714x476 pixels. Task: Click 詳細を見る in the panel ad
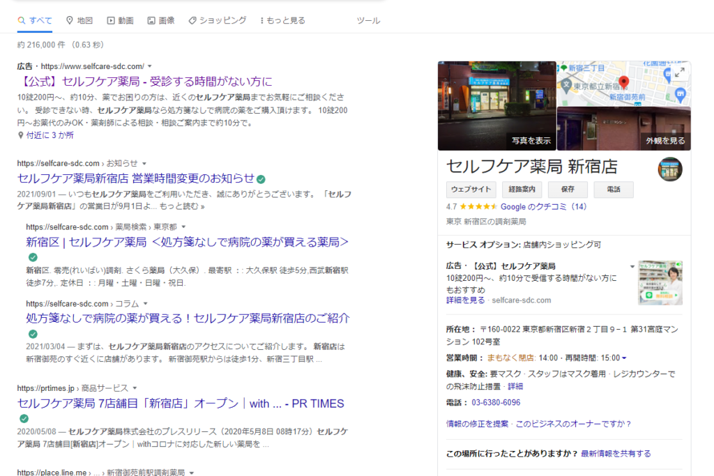pos(465,300)
